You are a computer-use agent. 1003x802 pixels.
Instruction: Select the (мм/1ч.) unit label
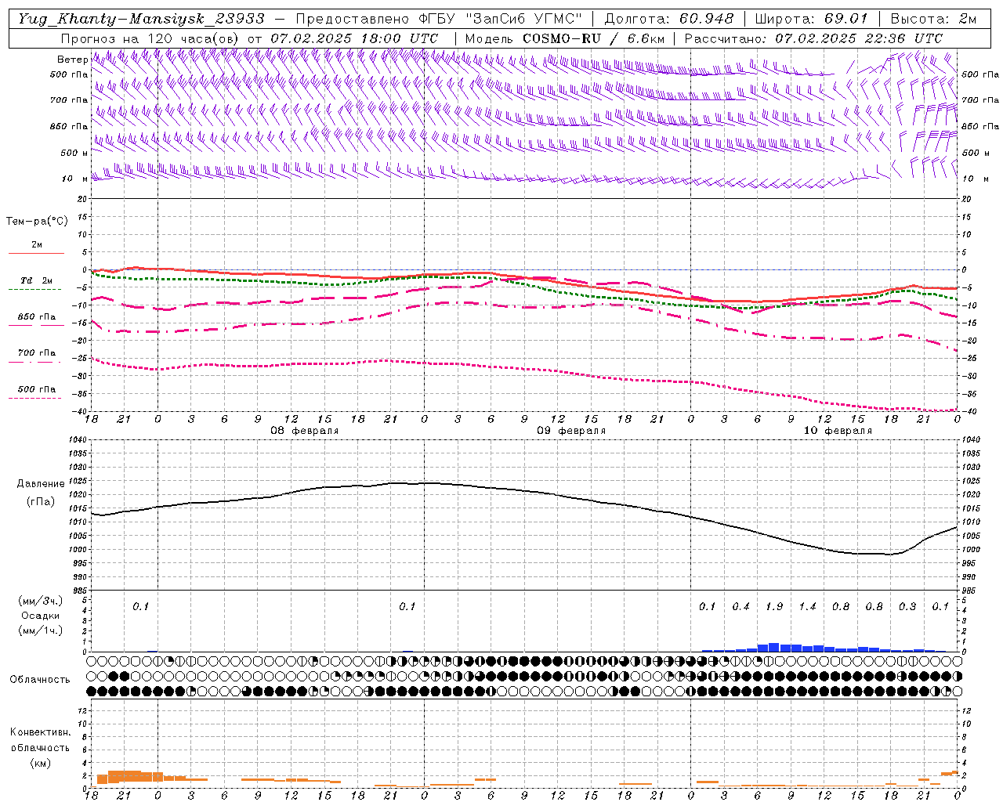[40, 630]
